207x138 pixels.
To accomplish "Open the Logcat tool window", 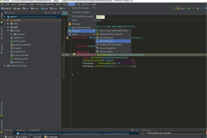I will click(22, 137).
